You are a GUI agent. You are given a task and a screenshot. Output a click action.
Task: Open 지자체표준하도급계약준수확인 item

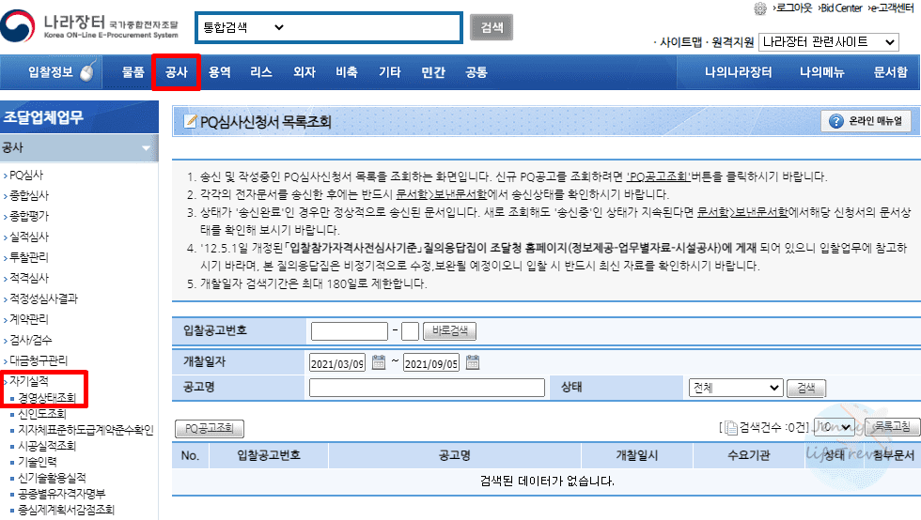click(86, 430)
